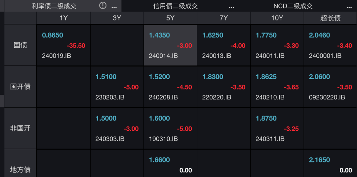The height and width of the screenshot is (177, 357).
Task: Click the info icon beside 利率债二级成交
Action: click(x=103, y=6)
